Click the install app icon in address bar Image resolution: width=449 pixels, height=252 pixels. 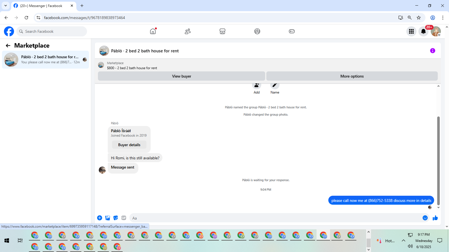401,18
